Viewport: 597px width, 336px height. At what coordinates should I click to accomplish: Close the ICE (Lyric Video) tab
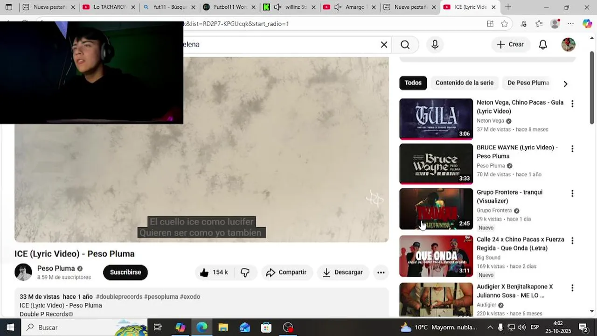493,7
